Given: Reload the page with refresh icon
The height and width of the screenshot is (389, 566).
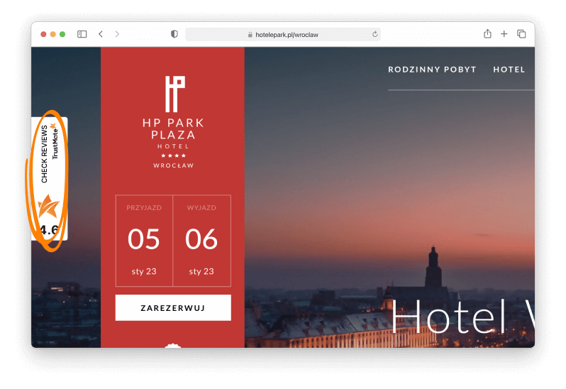Looking at the screenshot, I should (x=375, y=34).
